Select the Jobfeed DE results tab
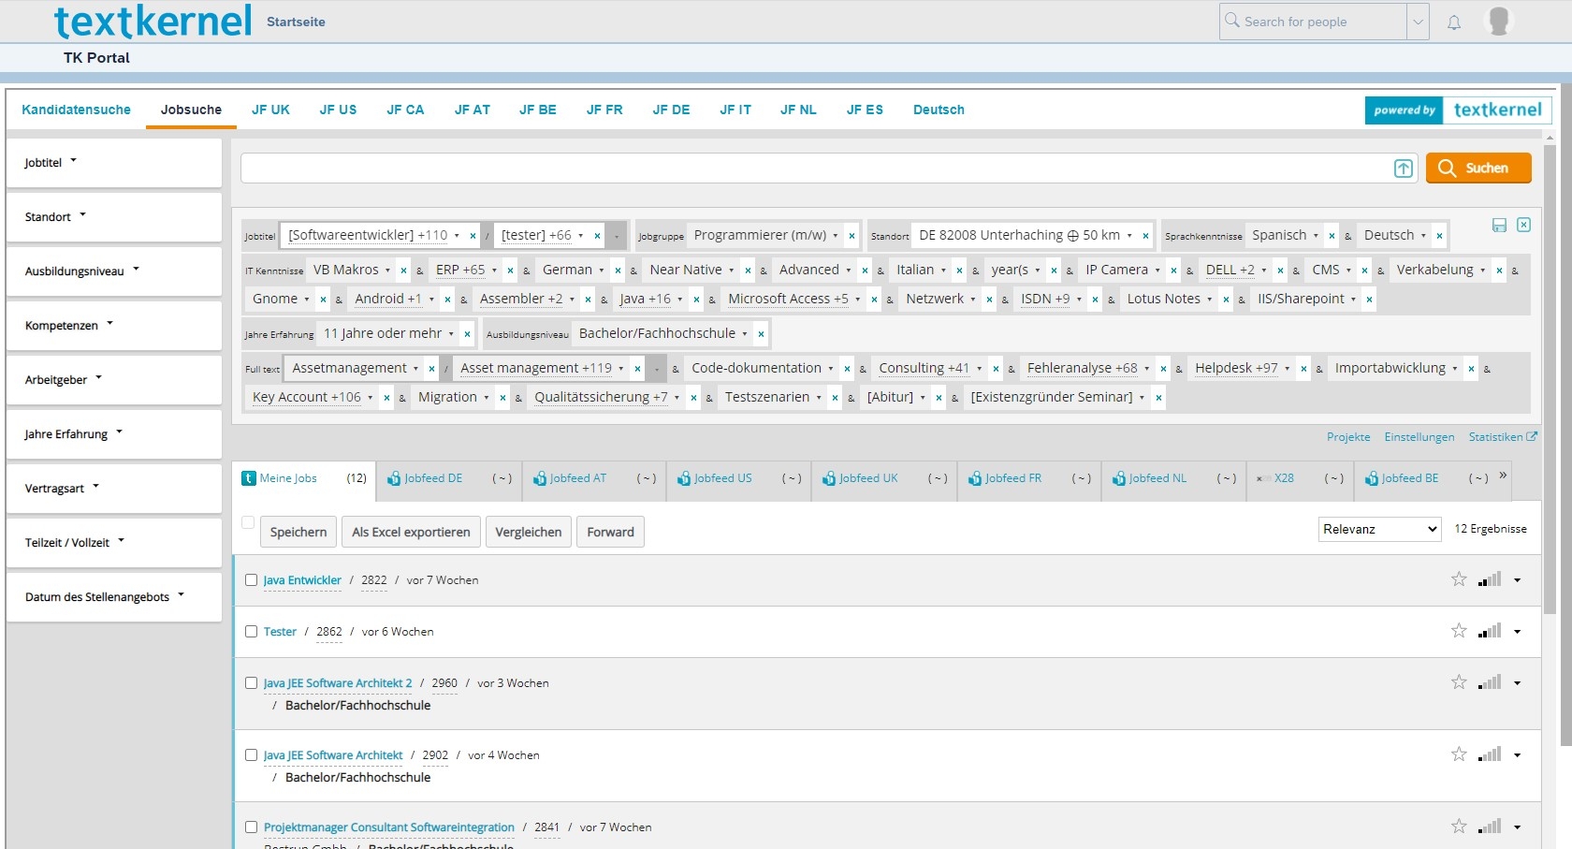Viewport: 1572px width, 849px height. pyautogui.click(x=449, y=478)
